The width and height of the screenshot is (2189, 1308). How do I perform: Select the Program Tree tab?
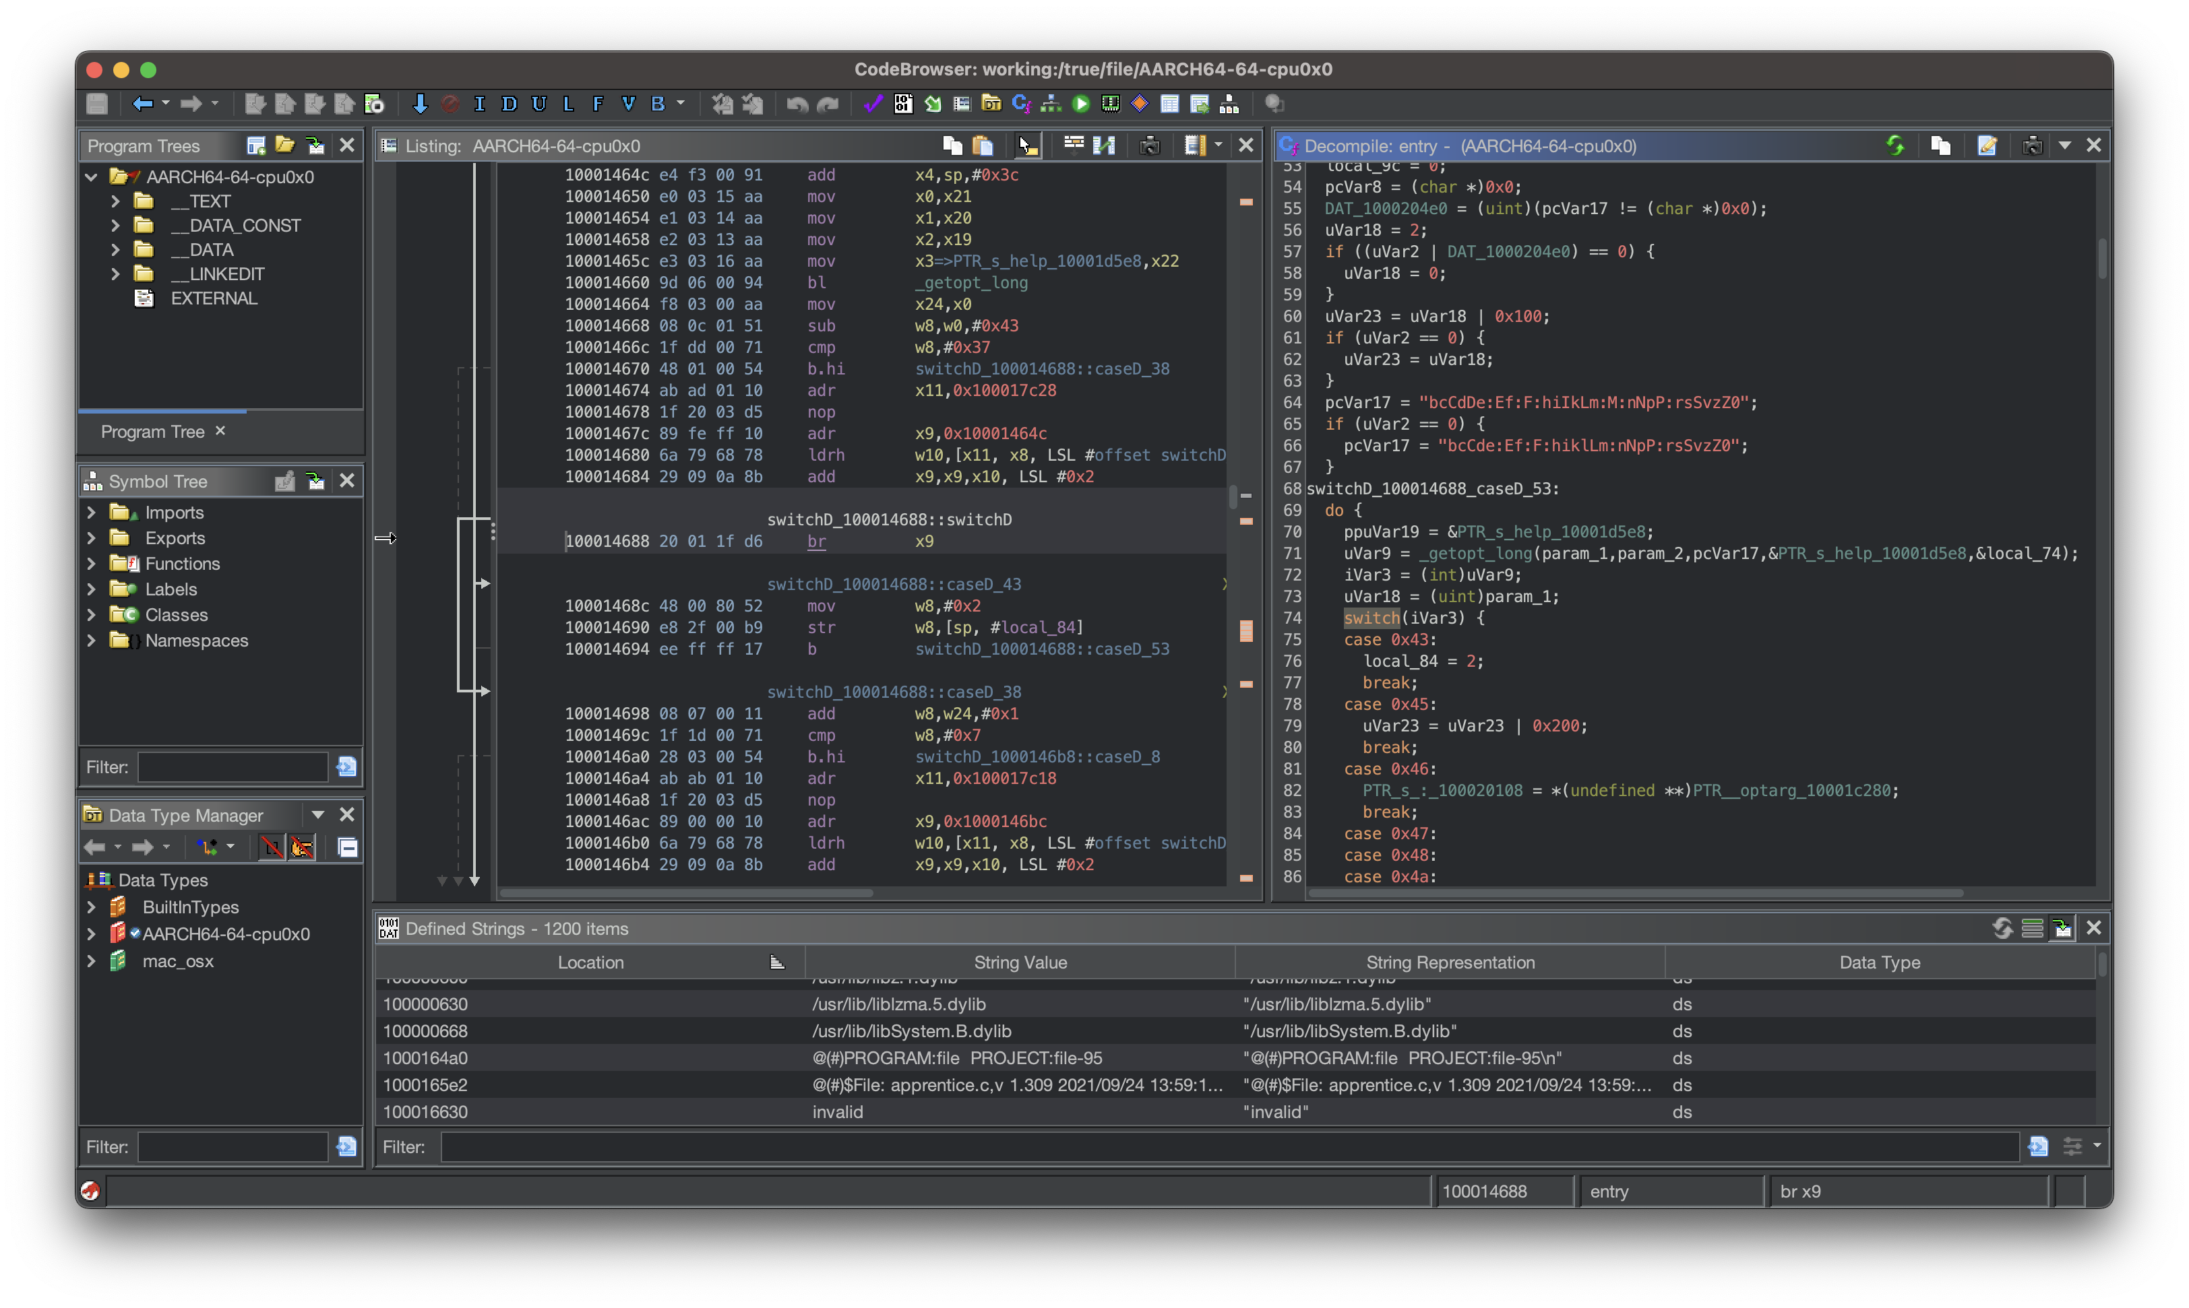click(x=152, y=432)
